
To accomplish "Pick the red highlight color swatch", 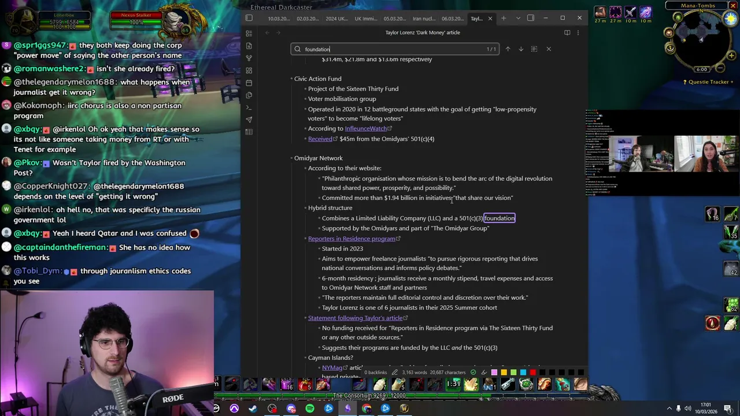I will (x=533, y=373).
